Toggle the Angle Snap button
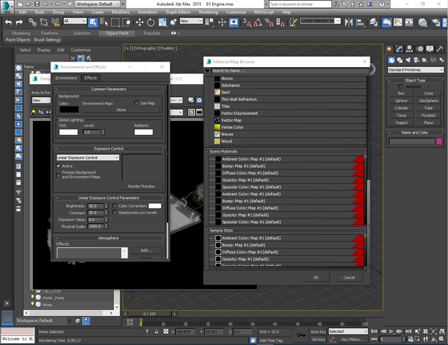448x345 pixels. pyautogui.click(x=258, y=22)
